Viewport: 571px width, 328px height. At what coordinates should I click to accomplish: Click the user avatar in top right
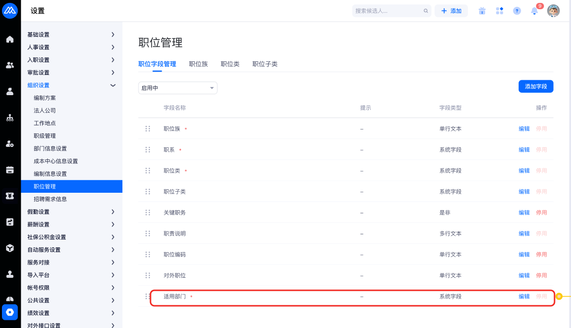(553, 11)
